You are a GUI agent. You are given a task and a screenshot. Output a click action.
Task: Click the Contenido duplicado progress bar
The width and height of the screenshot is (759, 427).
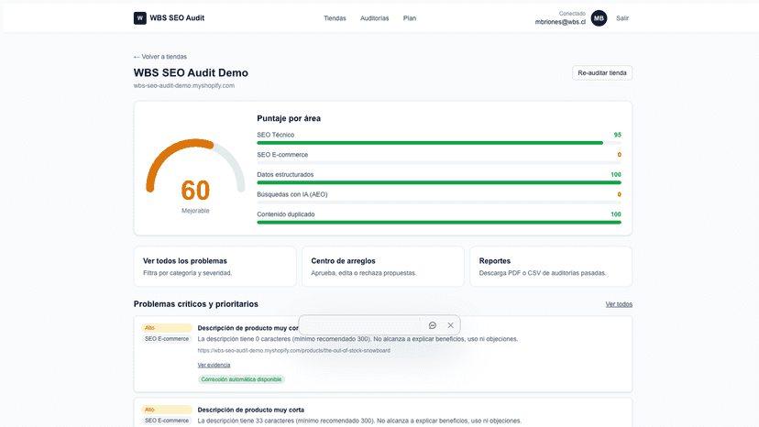click(438, 223)
